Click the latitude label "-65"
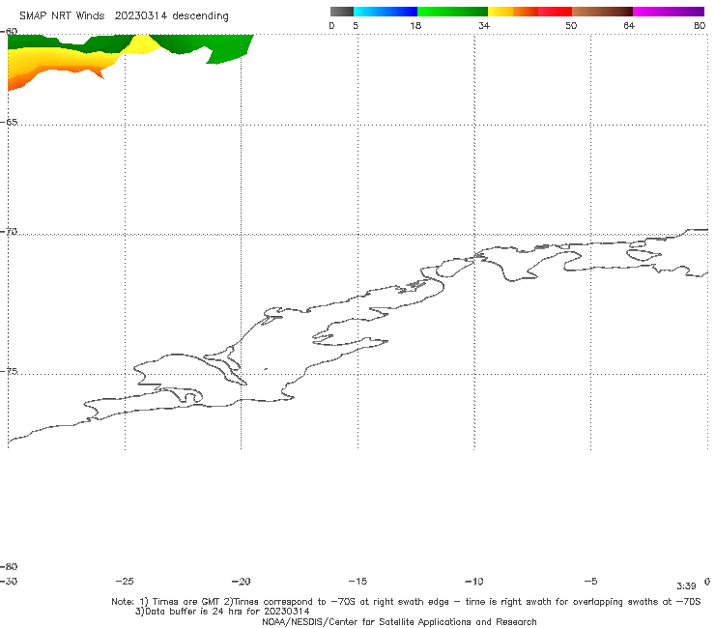Screen dimensions: 715x628 click(9, 122)
